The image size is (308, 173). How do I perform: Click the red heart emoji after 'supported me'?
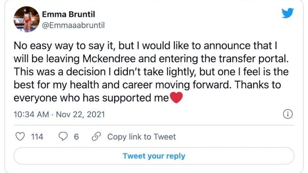[x=176, y=97]
